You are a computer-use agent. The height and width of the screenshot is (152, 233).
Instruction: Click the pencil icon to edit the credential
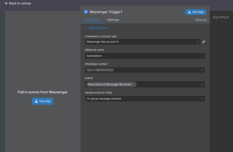click(x=204, y=42)
